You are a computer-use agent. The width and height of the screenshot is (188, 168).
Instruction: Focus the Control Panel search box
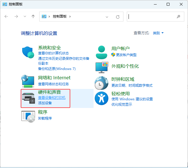point(155,17)
